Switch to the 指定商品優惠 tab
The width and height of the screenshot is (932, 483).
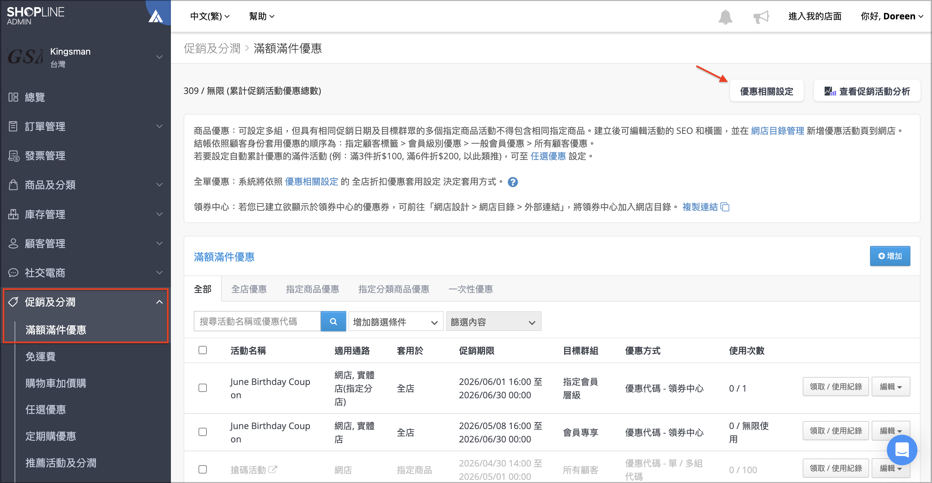coord(313,289)
